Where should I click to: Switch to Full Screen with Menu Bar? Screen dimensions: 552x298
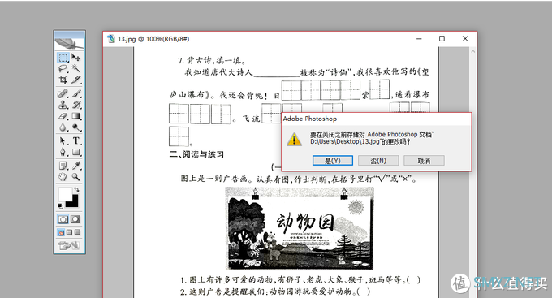tap(69, 232)
